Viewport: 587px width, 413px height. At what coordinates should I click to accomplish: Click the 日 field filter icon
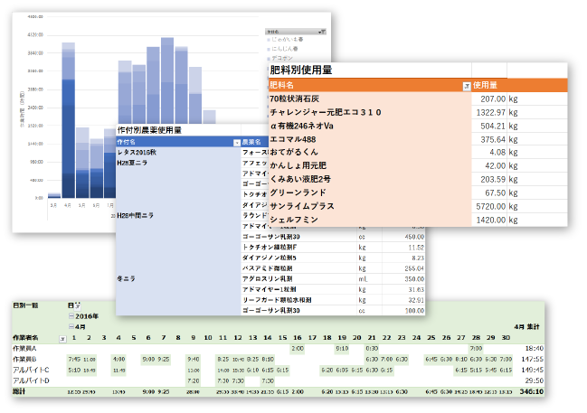(77, 306)
